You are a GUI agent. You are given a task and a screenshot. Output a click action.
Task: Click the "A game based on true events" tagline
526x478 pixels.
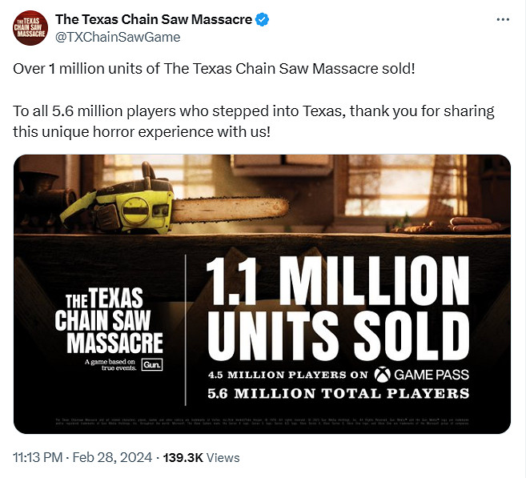(110, 366)
